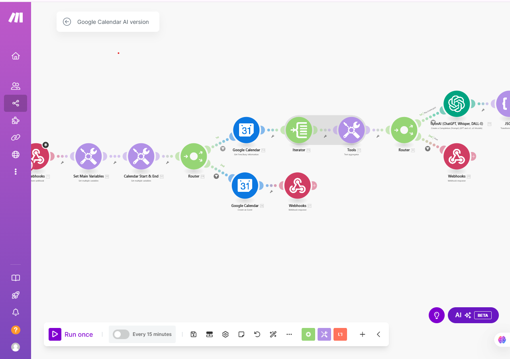The image size is (510, 359).
Task: Open the user profile avatar
Action: pyautogui.click(x=16, y=347)
